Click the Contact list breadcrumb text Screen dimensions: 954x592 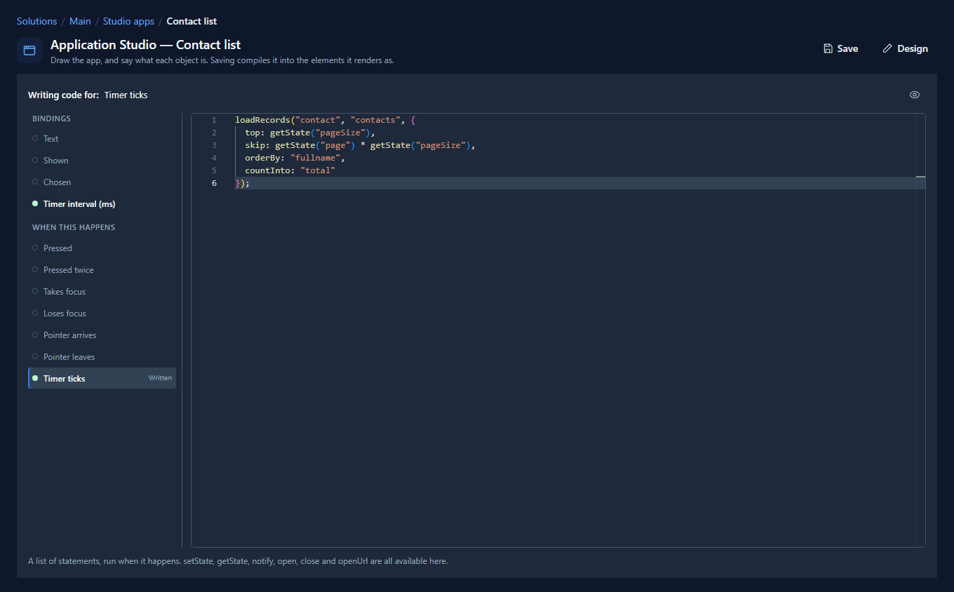pyautogui.click(x=192, y=21)
